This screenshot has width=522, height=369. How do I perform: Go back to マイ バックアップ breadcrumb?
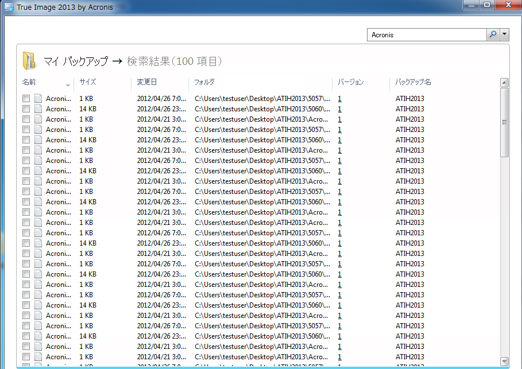(x=76, y=61)
